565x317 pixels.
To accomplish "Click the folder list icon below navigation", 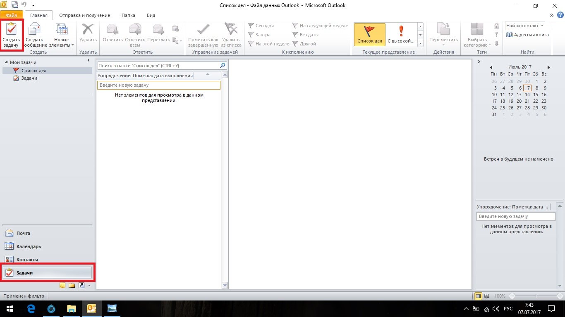I will point(72,285).
